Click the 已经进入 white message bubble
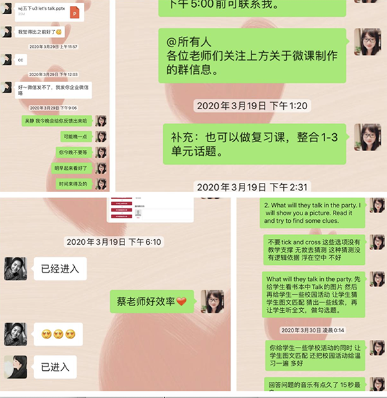 click(x=61, y=269)
